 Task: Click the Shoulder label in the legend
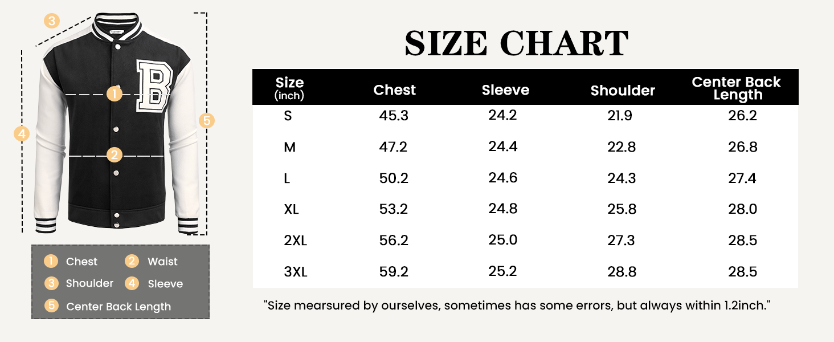89,283
